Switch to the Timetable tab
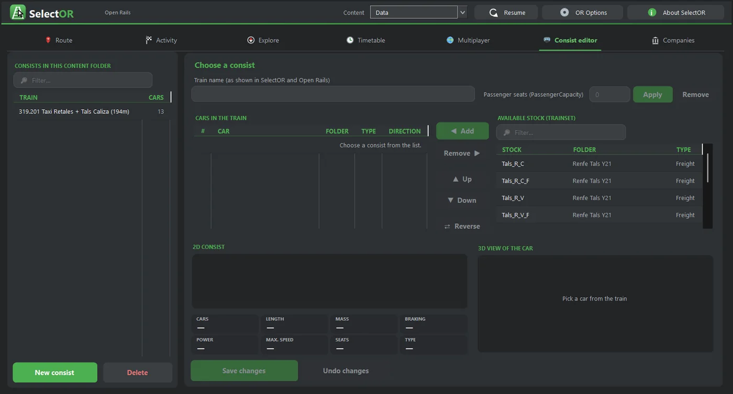Image resolution: width=733 pixels, height=394 pixels. [x=365, y=40]
